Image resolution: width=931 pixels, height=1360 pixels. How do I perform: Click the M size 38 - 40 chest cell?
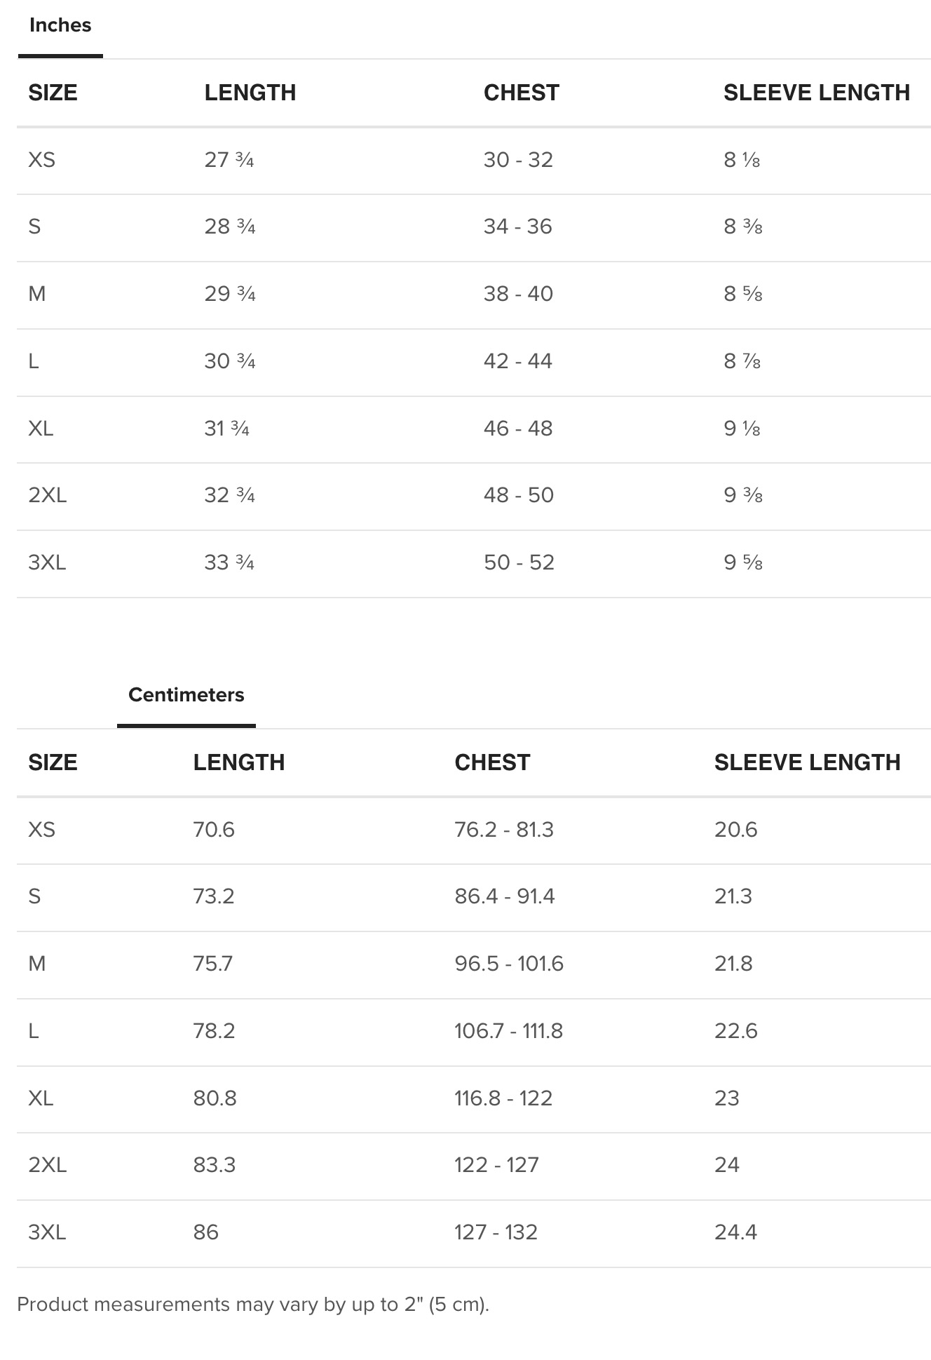coord(518,294)
